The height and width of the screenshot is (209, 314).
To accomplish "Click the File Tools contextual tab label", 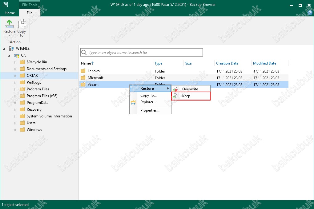I will pos(30,5).
